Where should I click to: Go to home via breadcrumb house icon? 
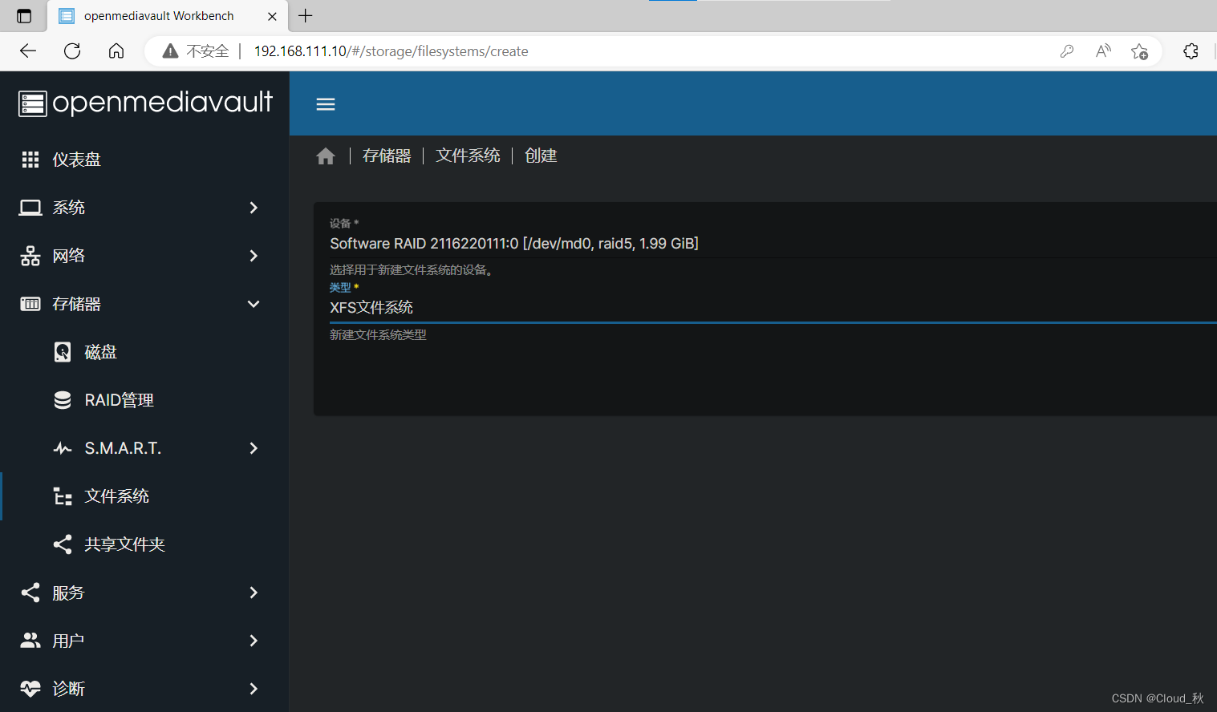[x=326, y=156]
